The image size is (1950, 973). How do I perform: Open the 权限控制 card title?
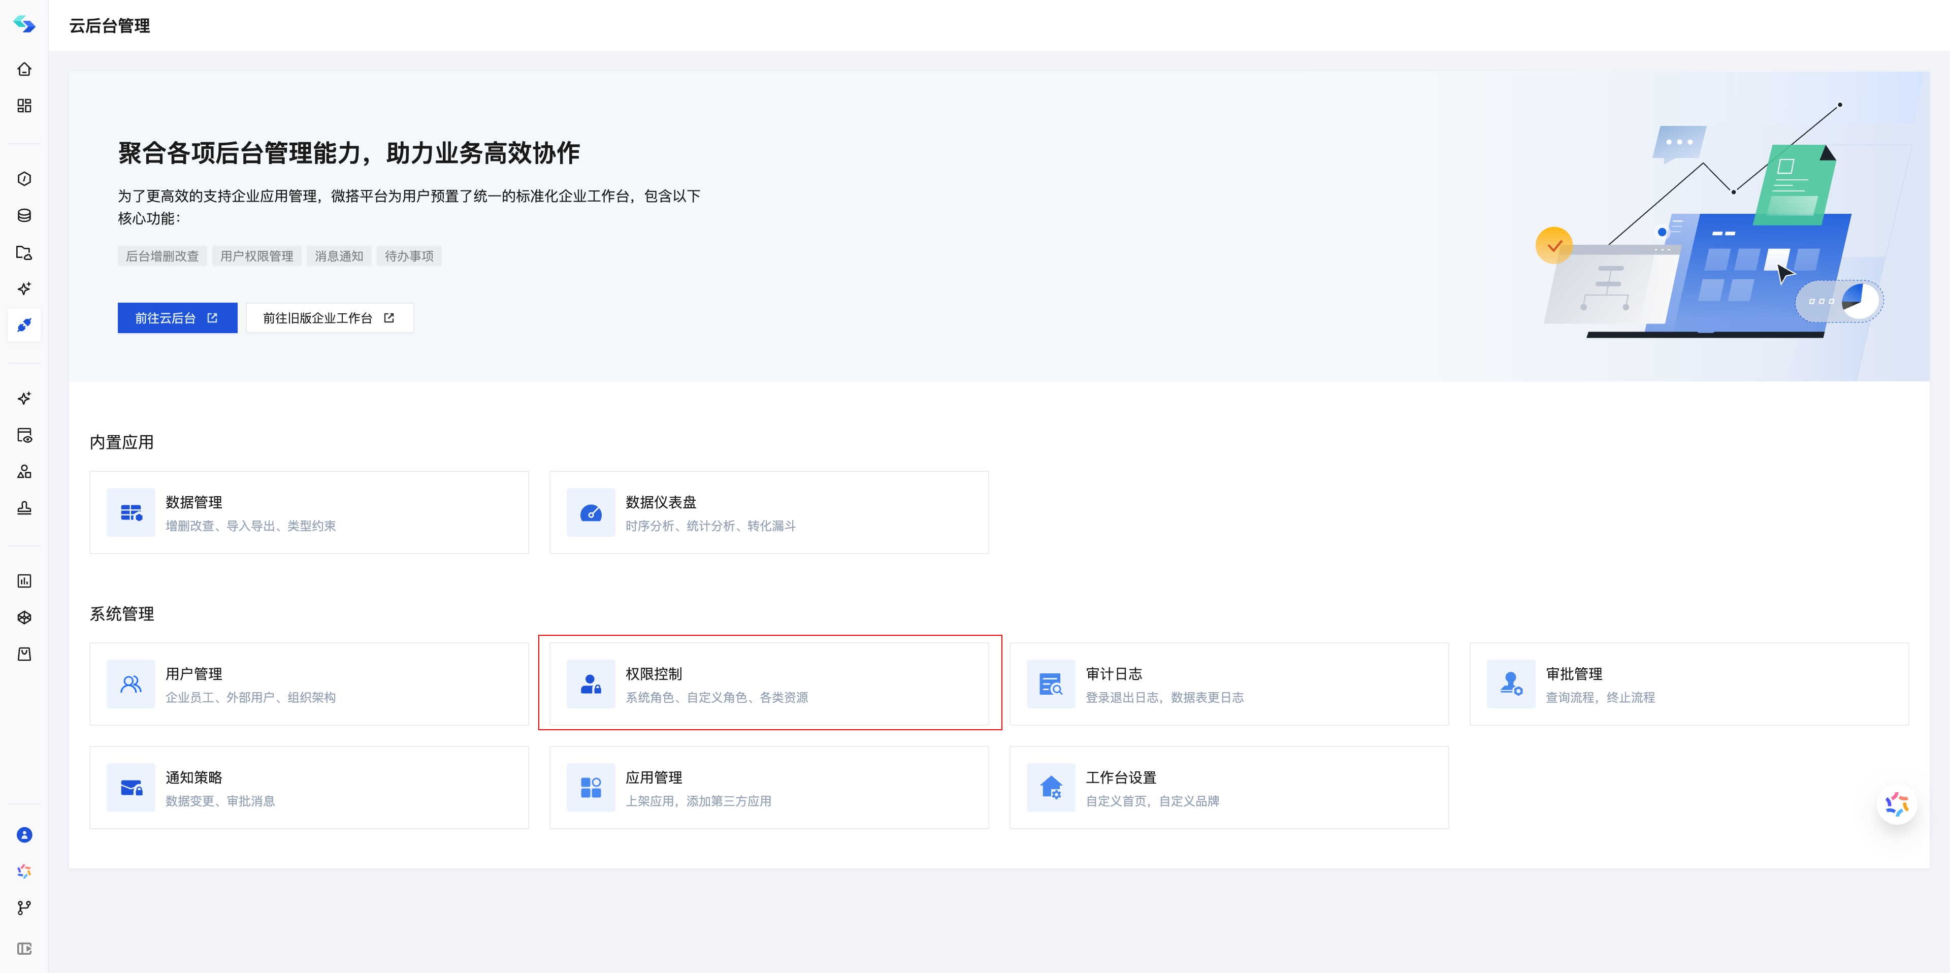pos(654,674)
